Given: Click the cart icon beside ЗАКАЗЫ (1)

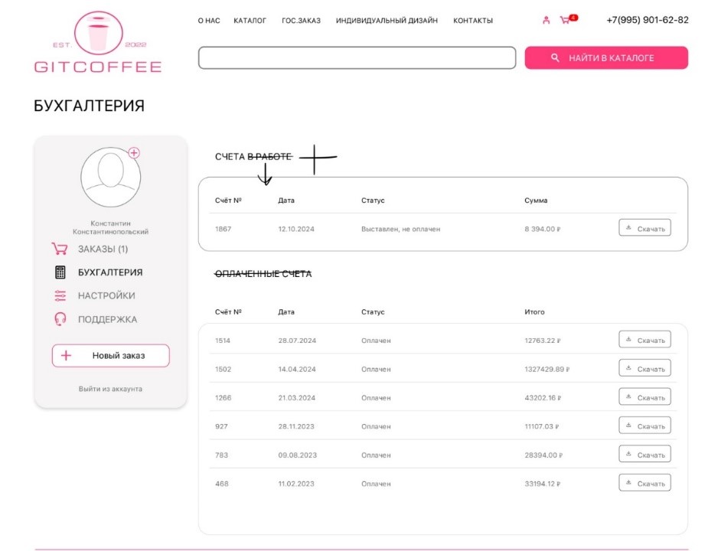Looking at the screenshot, I should [60, 249].
